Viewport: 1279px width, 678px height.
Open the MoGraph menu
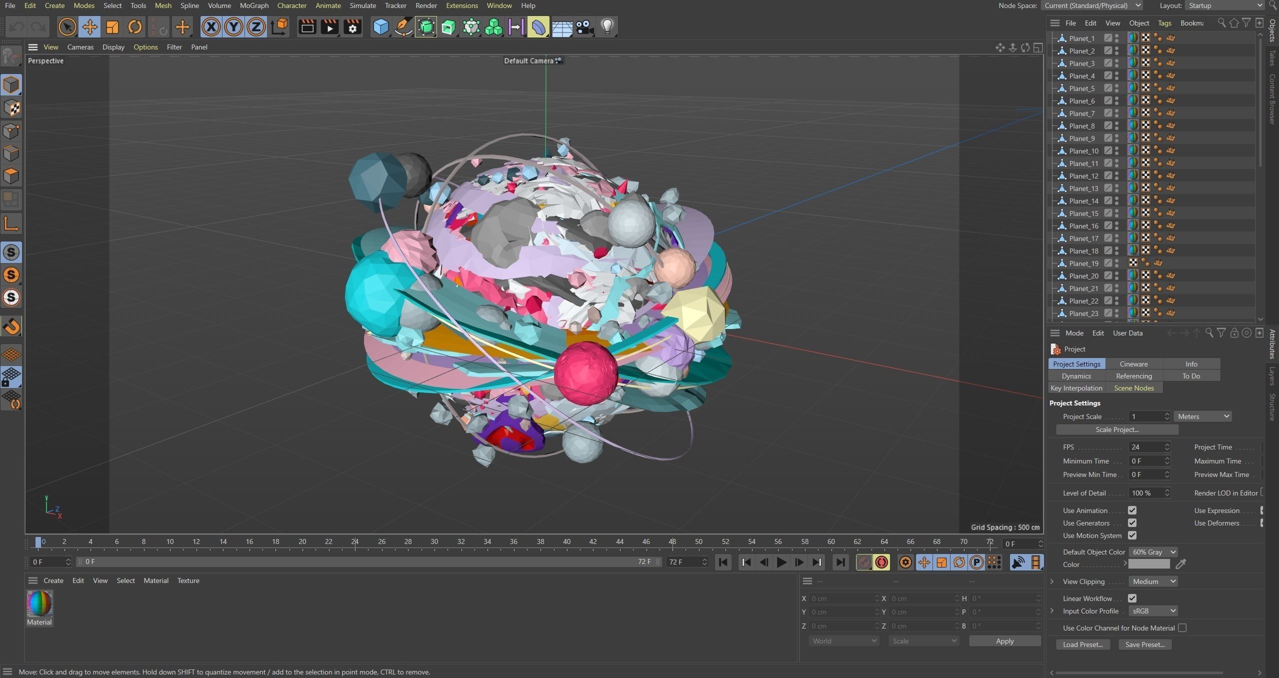tap(254, 5)
